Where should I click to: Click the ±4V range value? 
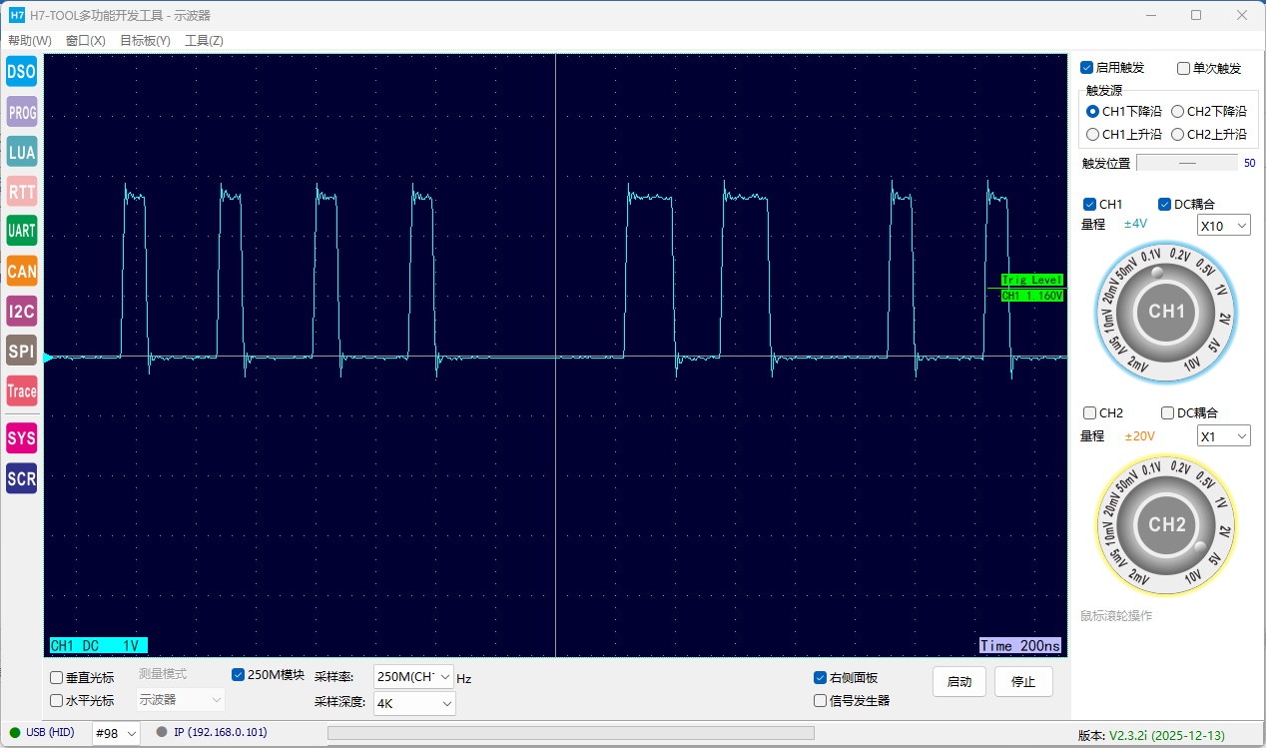click(x=1136, y=225)
